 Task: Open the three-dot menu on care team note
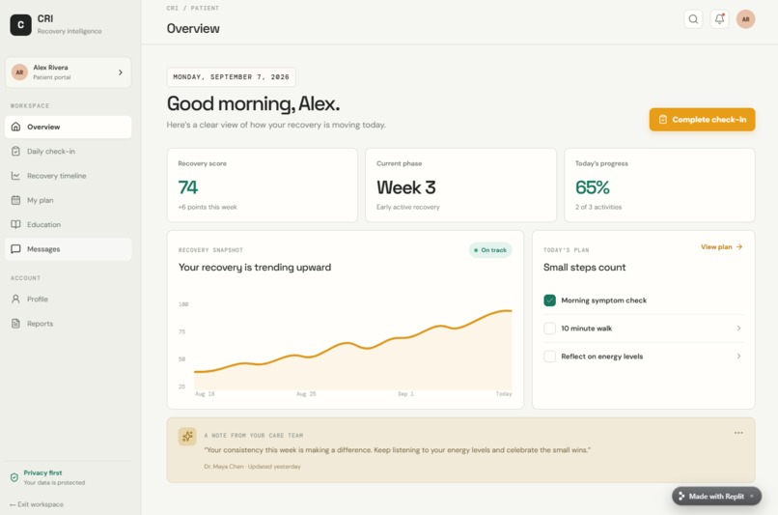click(738, 433)
